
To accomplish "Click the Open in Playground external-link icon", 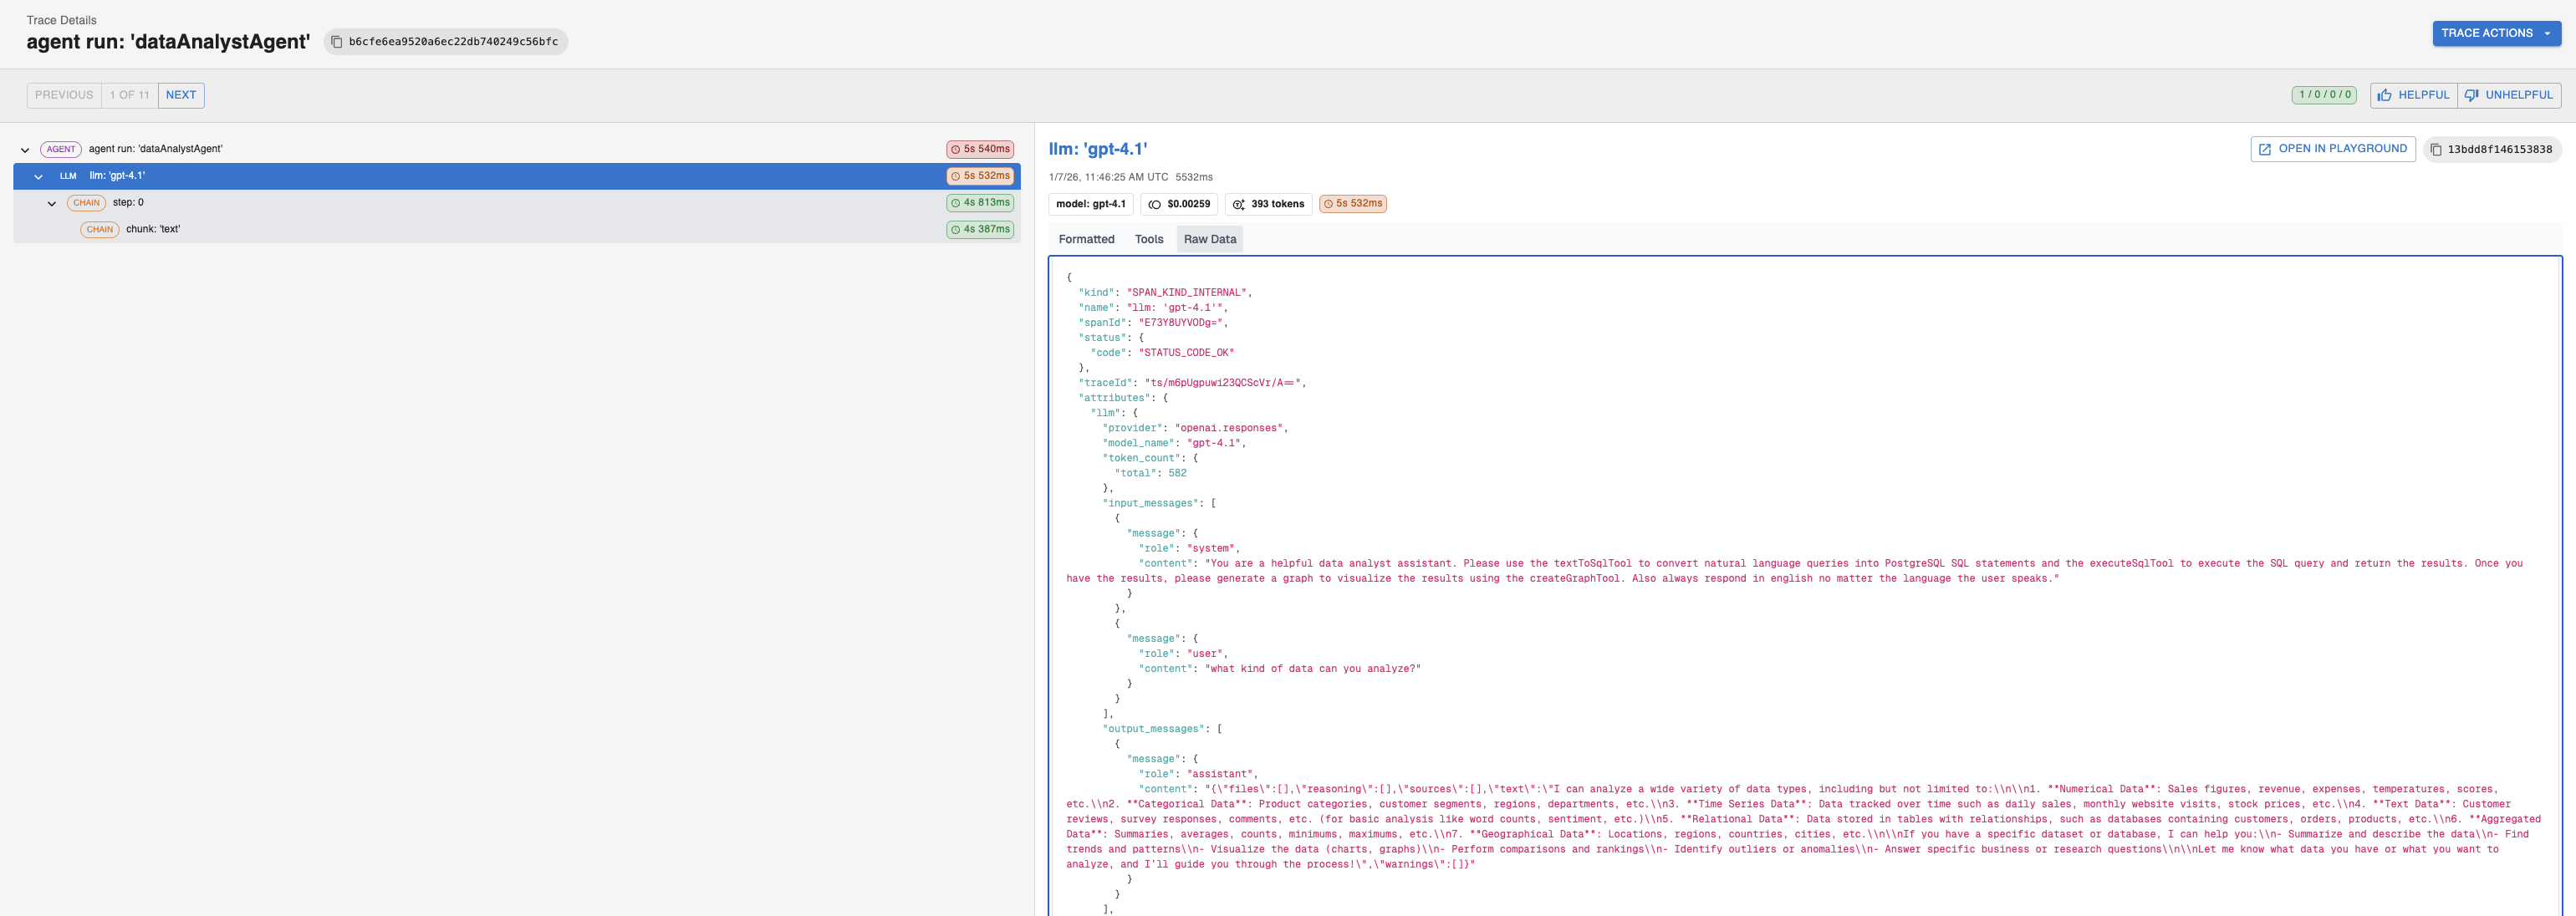I will (2265, 149).
